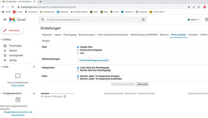The height and width of the screenshot is (118, 208).
Task: Click the Chat suchen link
Action: [18, 85]
